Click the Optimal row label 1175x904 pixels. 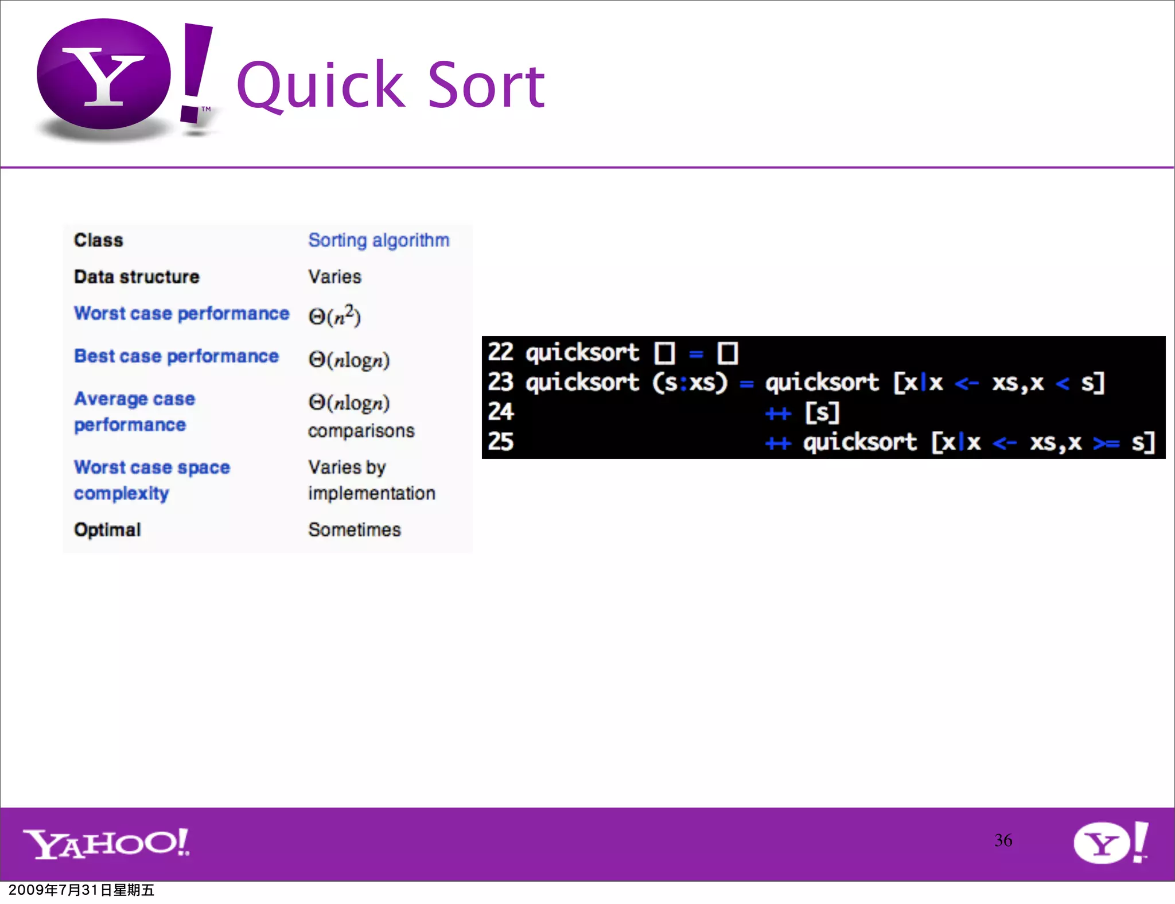(107, 529)
